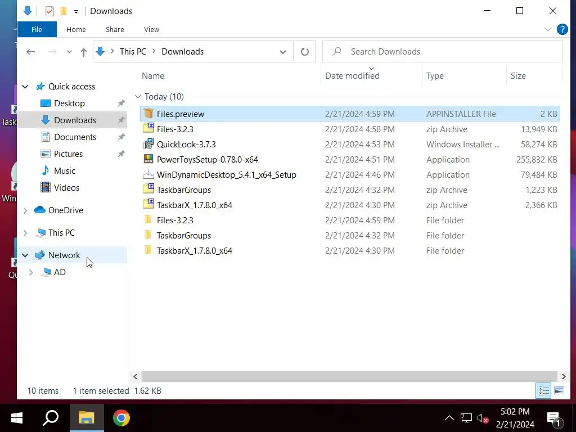The width and height of the screenshot is (576, 432).
Task: Click the Windows Installer type cell
Action: (462, 145)
